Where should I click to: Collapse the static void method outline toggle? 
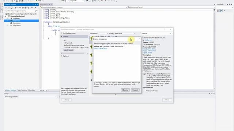coord(44,30)
